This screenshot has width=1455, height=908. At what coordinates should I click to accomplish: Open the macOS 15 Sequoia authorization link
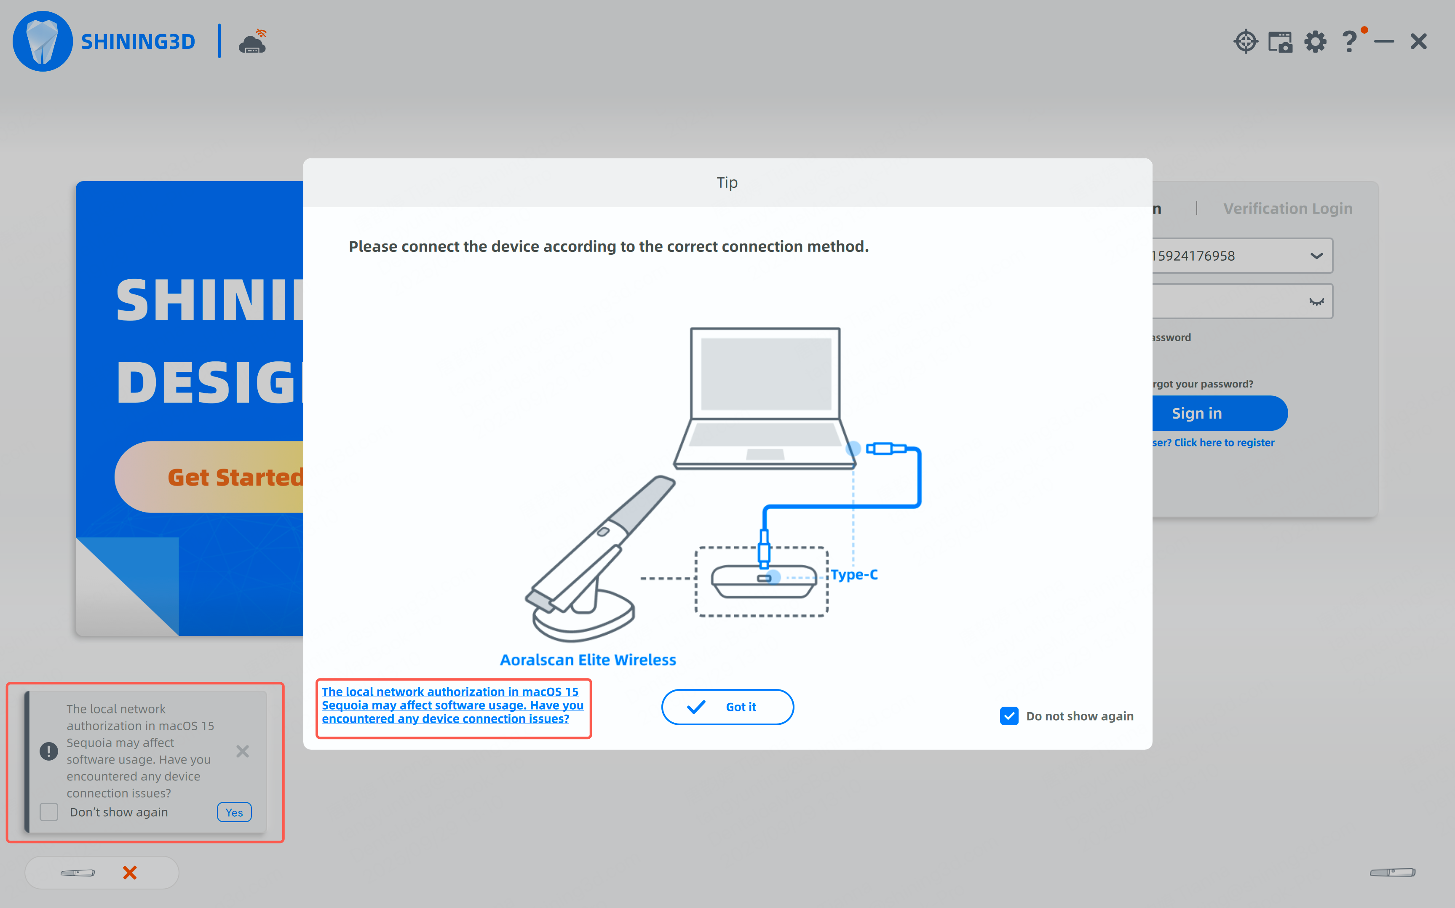(x=452, y=705)
